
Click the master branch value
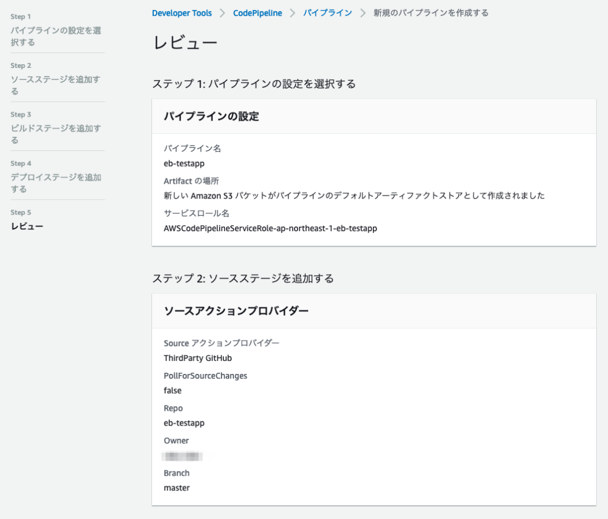(177, 488)
